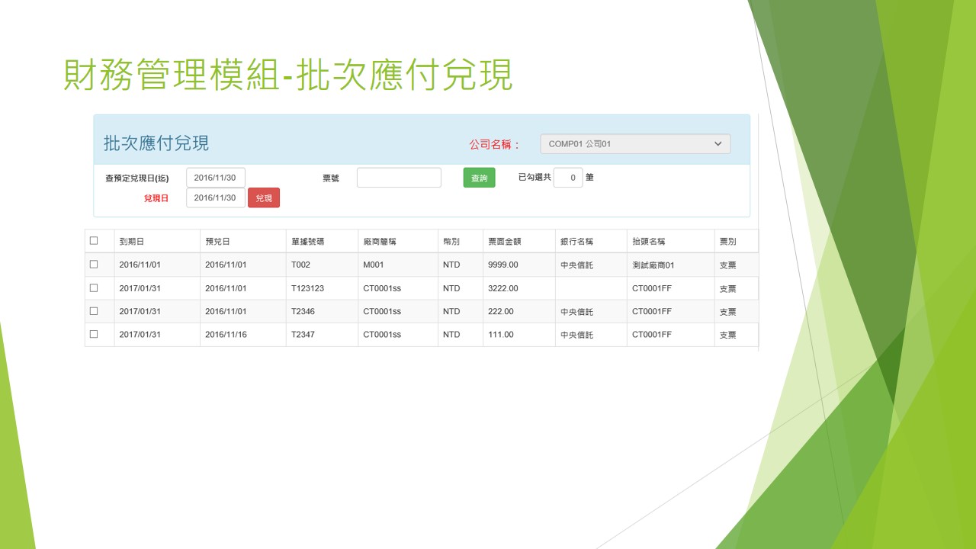
Task: Click amount 111.00
Action: [x=501, y=335]
